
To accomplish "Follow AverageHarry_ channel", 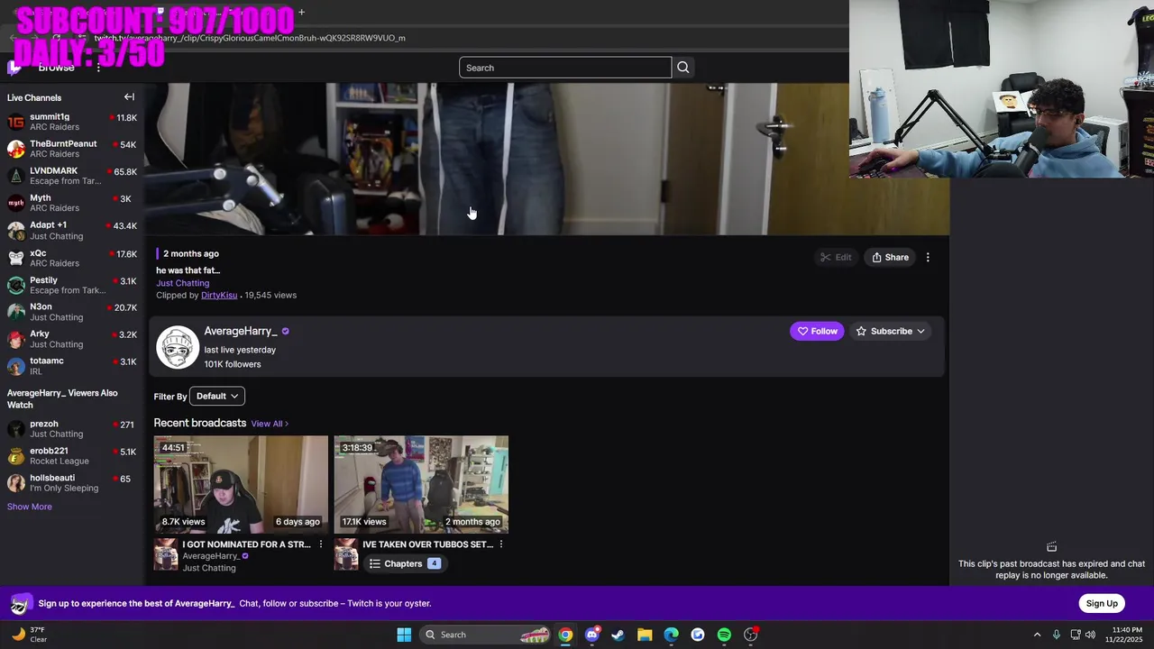I will (x=817, y=332).
